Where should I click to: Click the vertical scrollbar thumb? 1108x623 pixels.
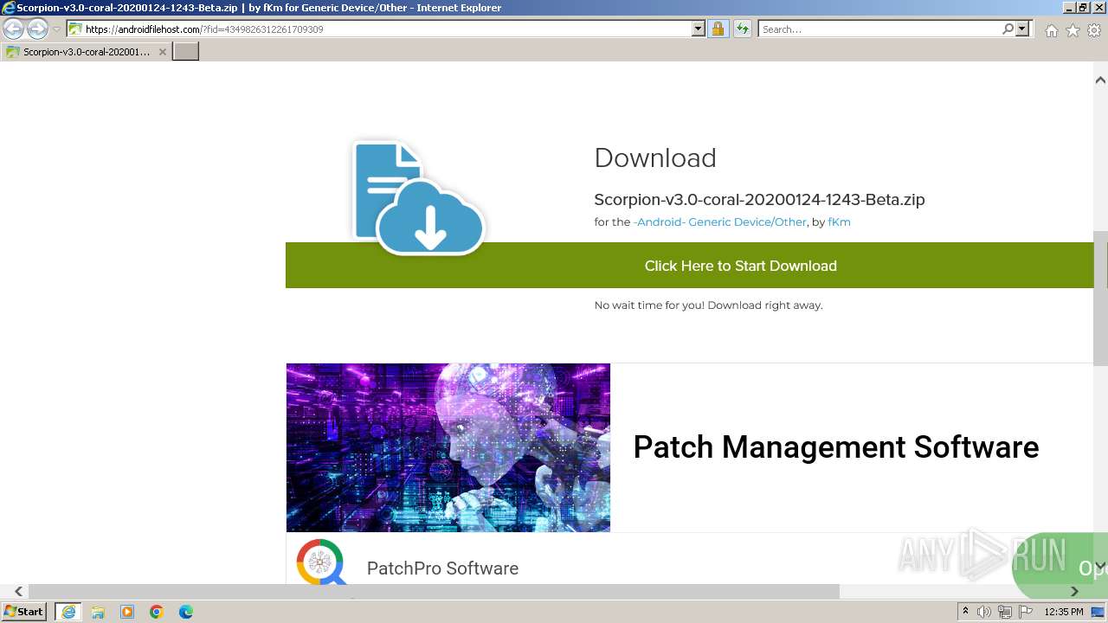coord(1100,299)
